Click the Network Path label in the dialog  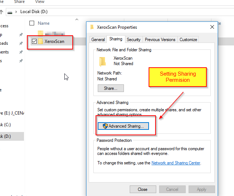click(110, 73)
